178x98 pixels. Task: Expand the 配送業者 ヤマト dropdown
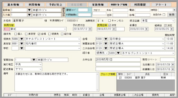pos(40,69)
